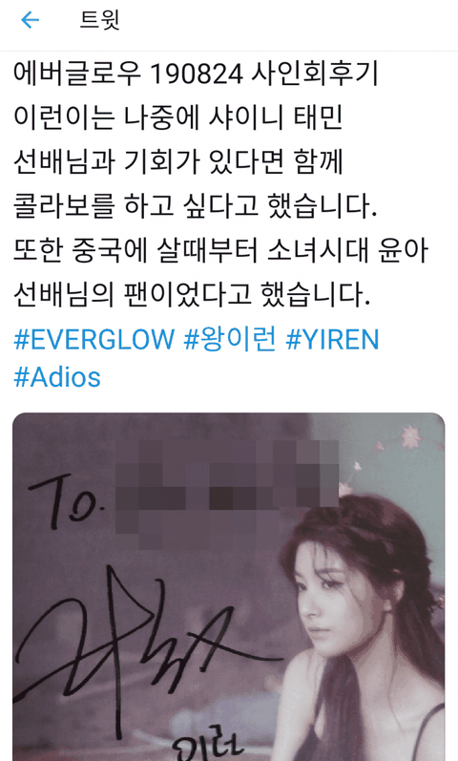Tap the back arrow icon
This screenshot has width=458, height=761.
[30, 20]
